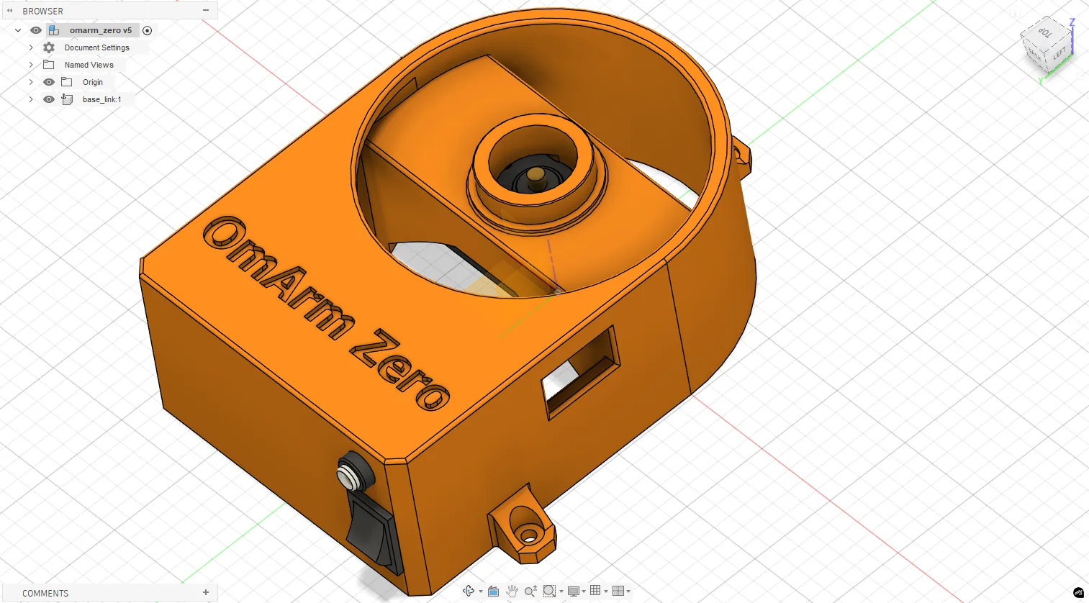Select the Origin row label
Screen dimensions: 1089x603
click(x=93, y=82)
